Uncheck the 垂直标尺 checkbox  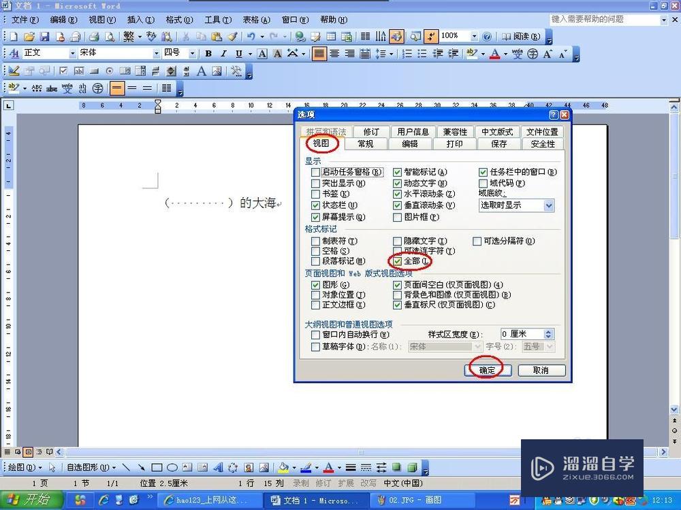point(397,305)
